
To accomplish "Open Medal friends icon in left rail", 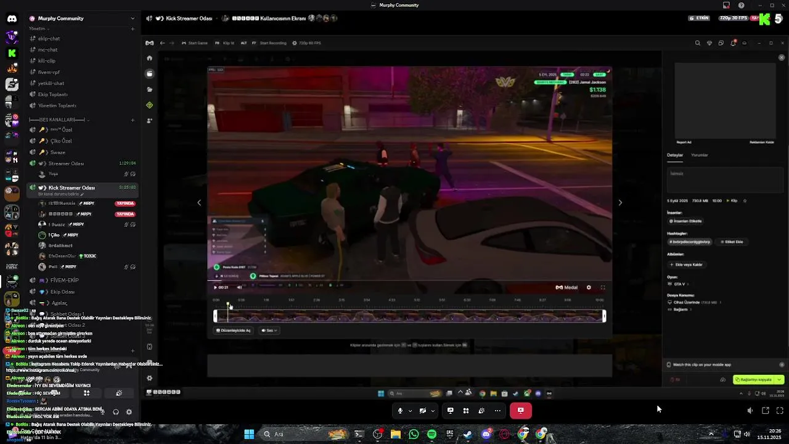I will point(149,121).
